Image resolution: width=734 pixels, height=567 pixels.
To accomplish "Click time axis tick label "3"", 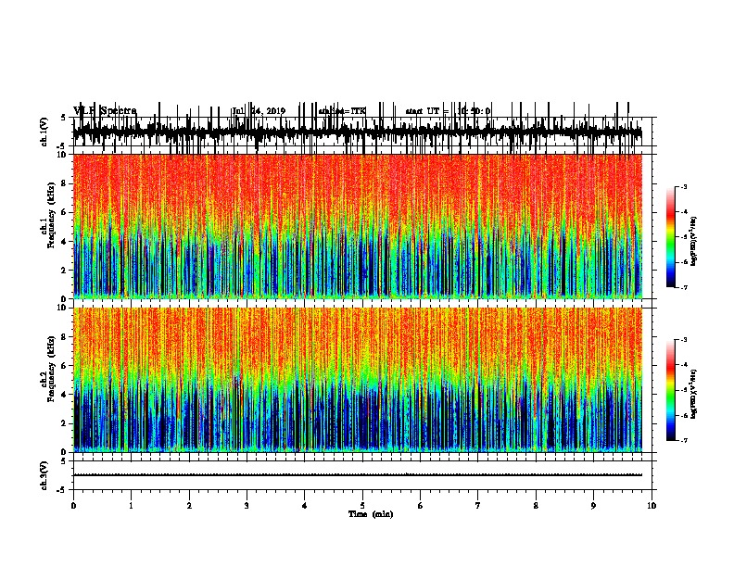I will (247, 506).
